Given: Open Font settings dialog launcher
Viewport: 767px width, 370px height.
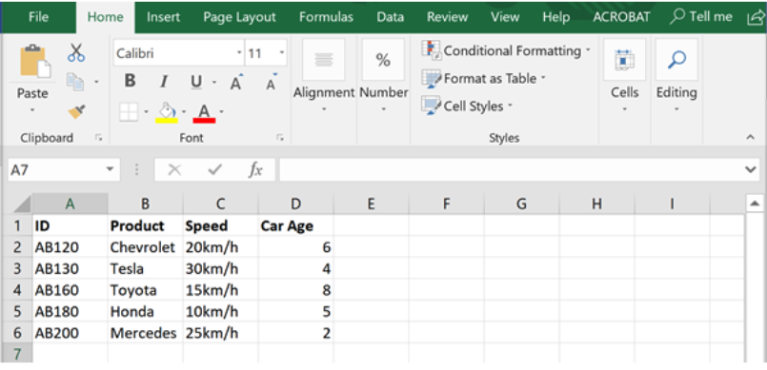Looking at the screenshot, I should coord(280,138).
